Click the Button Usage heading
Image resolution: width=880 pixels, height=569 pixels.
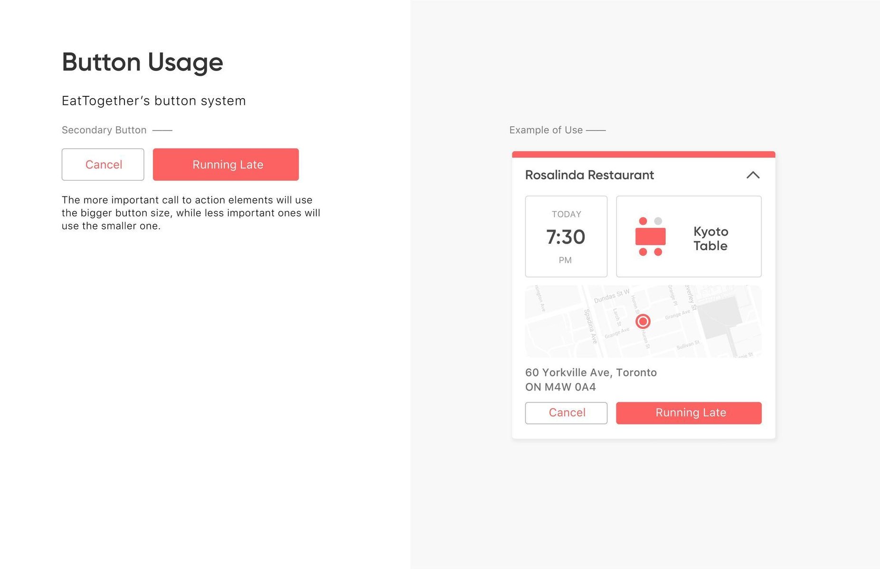[142, 62]
